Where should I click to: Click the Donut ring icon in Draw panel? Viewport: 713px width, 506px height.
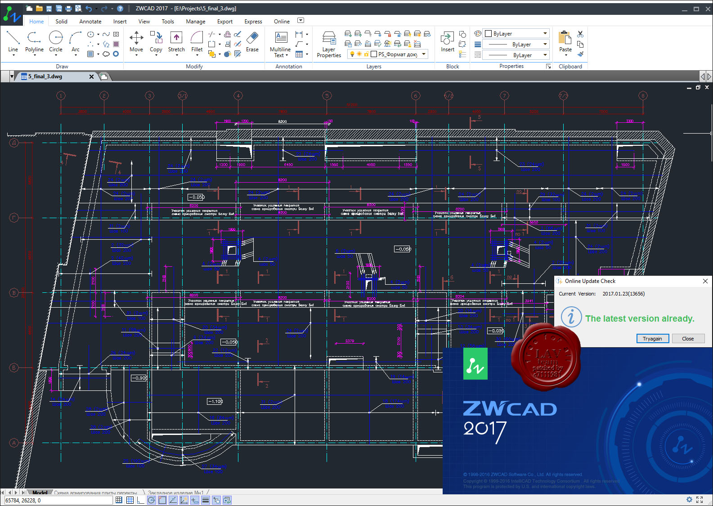click(x=116, y=54)
